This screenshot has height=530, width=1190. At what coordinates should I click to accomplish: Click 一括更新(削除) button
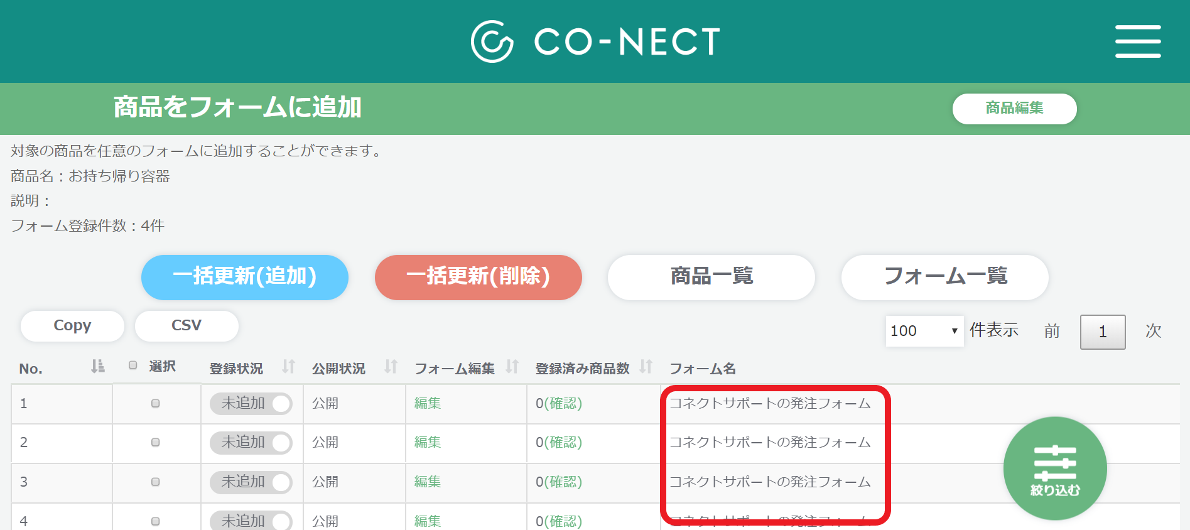coord(479,277)
